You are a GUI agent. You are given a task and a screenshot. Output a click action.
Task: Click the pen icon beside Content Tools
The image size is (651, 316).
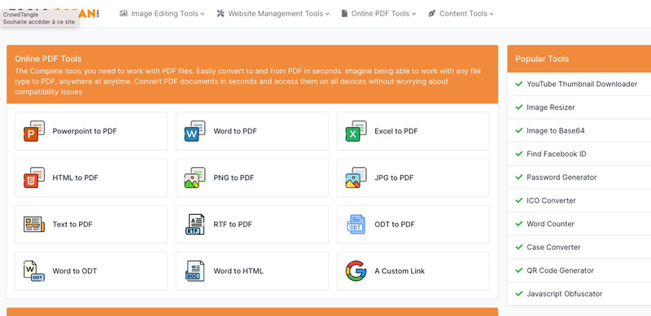click(432, 13)
